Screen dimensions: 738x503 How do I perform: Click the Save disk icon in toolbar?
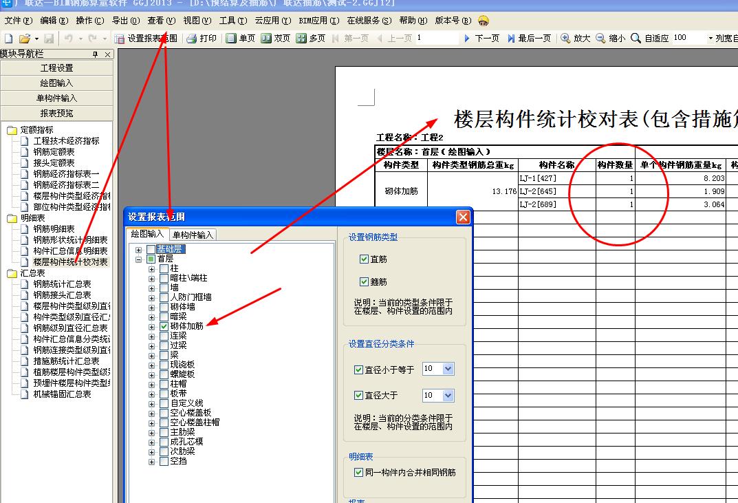49,39
